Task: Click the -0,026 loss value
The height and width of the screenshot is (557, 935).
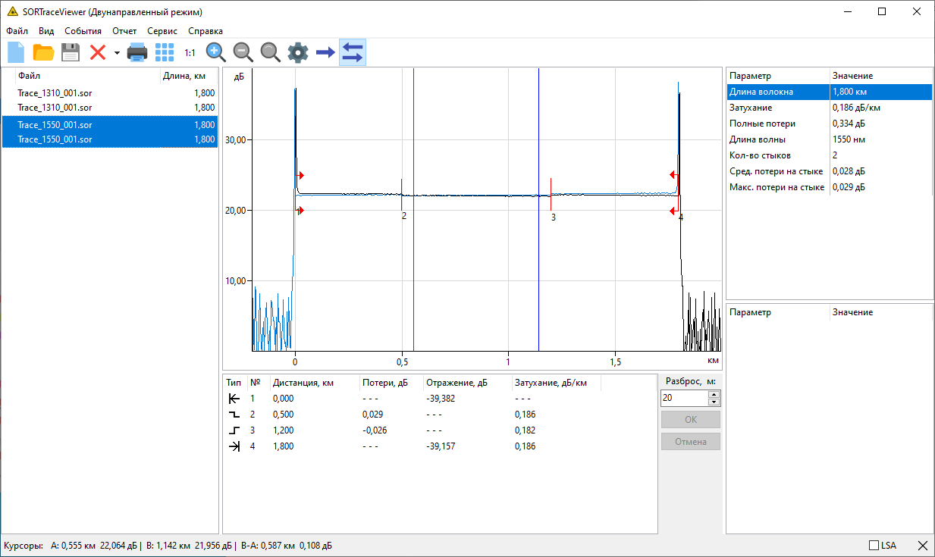Action: click(x=375, y=430)
